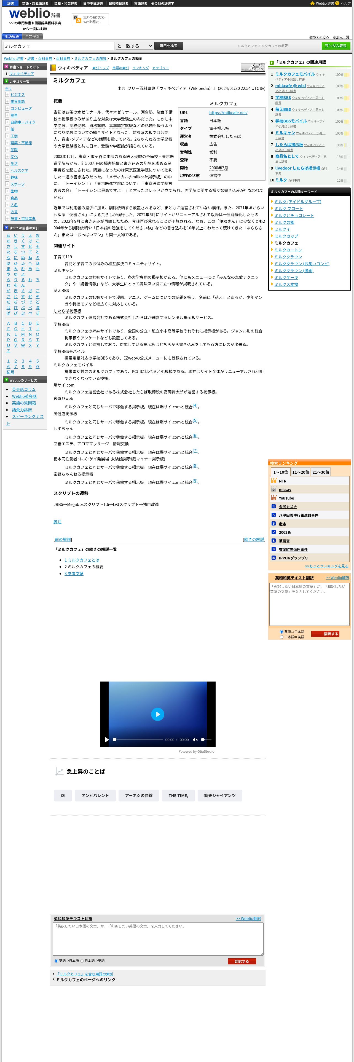Click the pink arrow beside 辞書ショートカット
Viewport: 354px width, 1062px height.
click(6, 67)
